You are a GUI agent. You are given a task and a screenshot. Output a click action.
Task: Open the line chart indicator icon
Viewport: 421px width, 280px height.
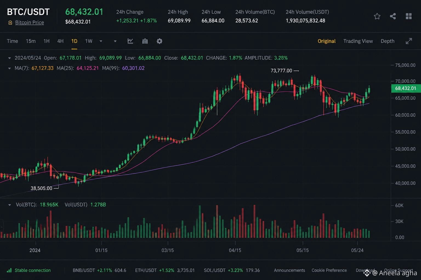(x=130, y=41)
